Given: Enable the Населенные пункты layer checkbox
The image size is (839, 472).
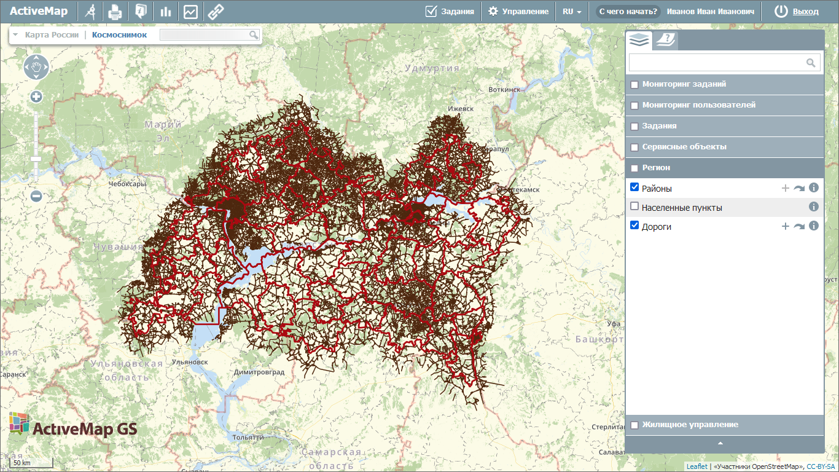Looking at the screenshot, I should point(634,206).
